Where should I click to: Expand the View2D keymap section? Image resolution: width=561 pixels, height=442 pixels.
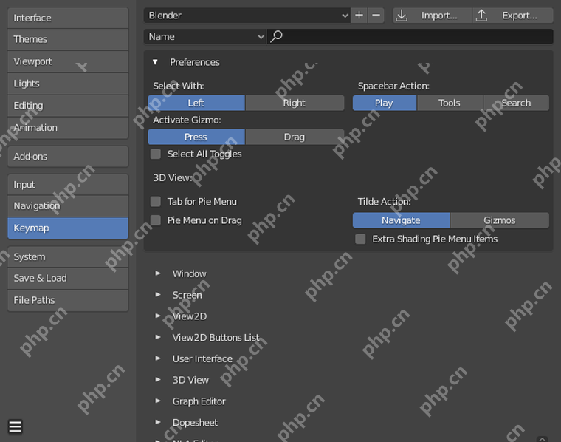[158, 316]
